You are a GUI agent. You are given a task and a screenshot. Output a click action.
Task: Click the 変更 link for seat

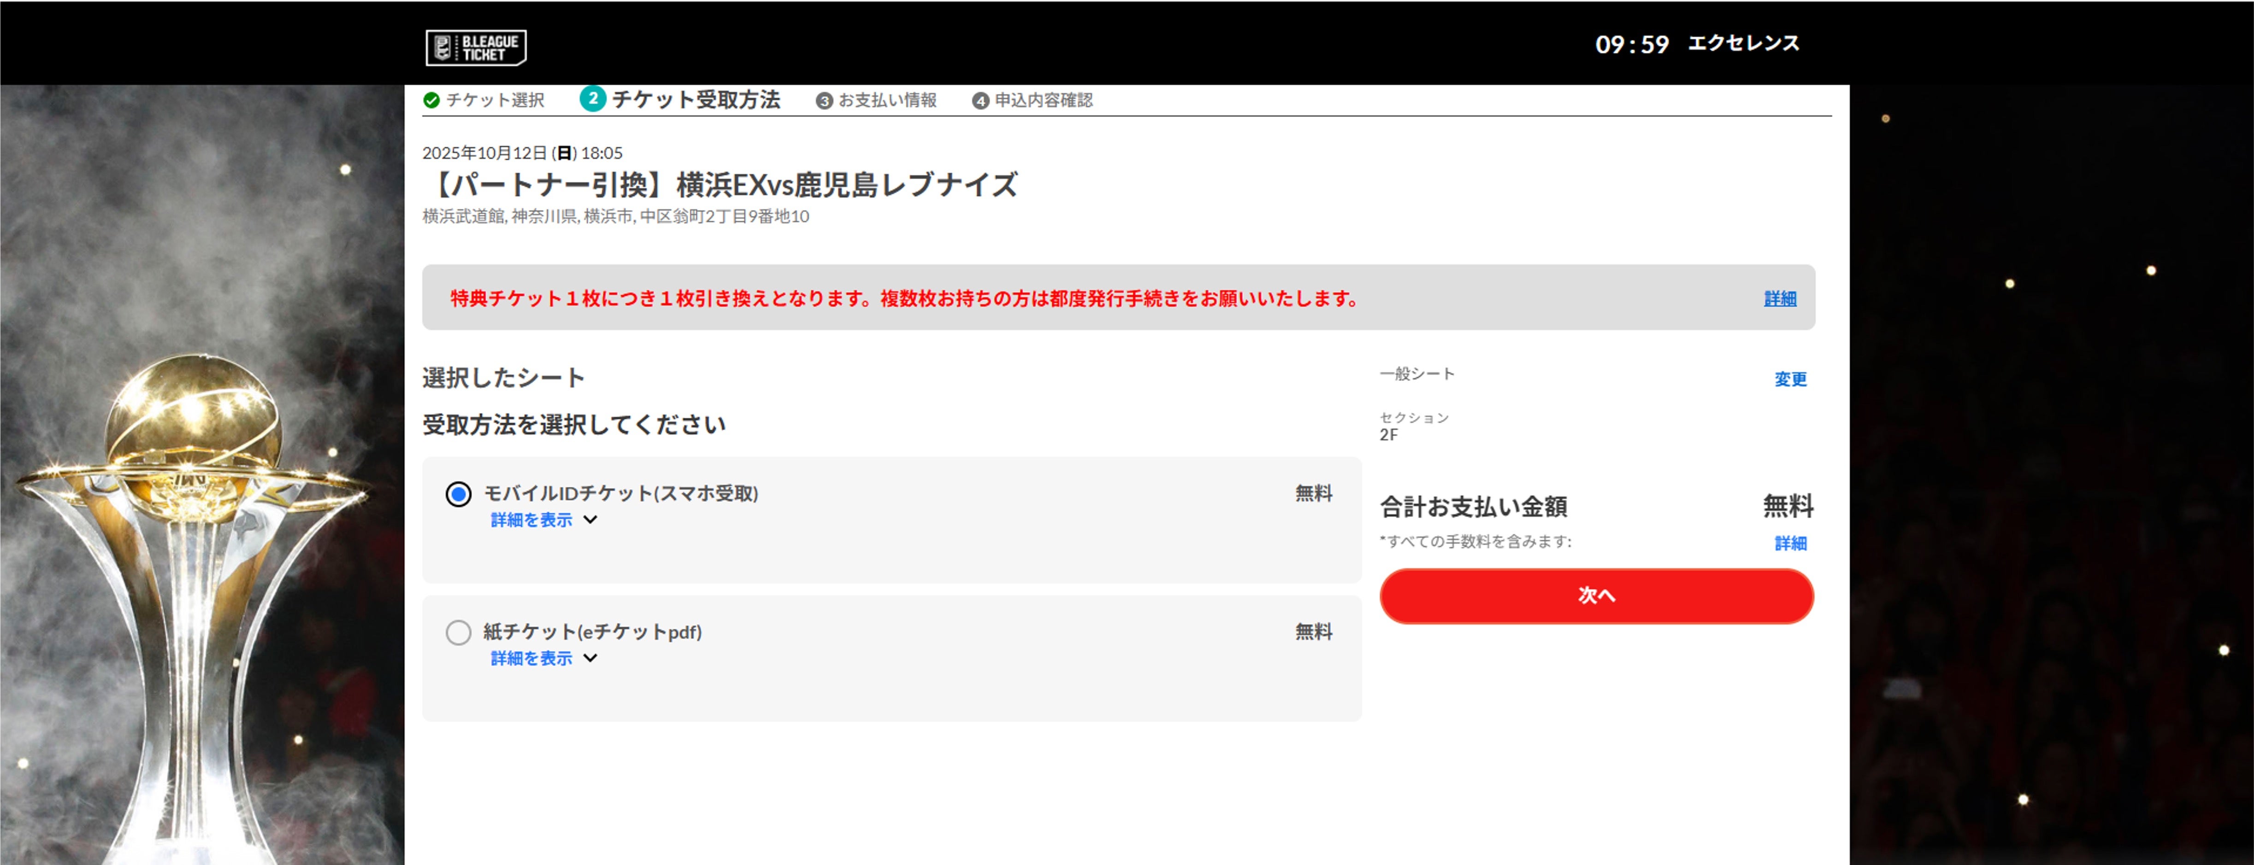click(1789, 380)
